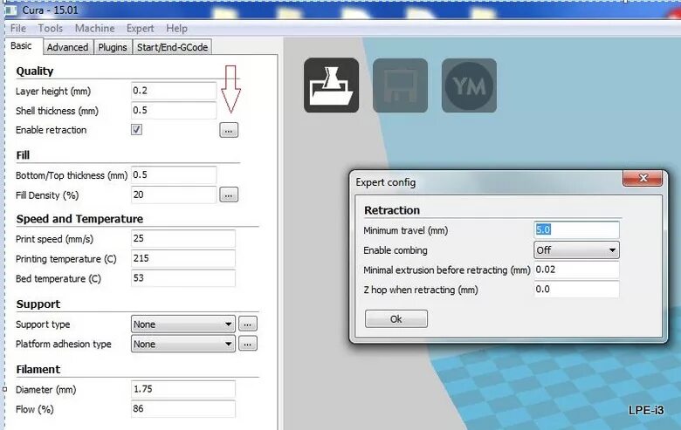Click the 'Filament' section heading
The height and width of the screenshot is (430, 681).
(x=38, y=369)
